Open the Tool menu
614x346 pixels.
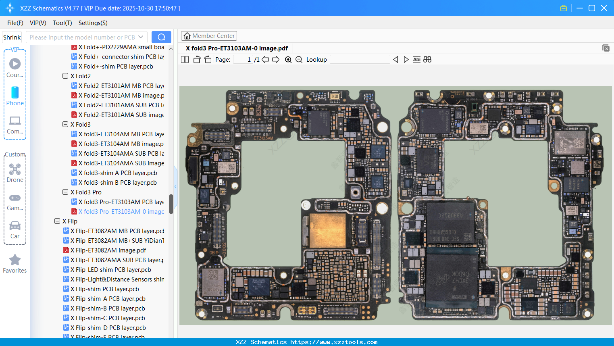point(62,23)
